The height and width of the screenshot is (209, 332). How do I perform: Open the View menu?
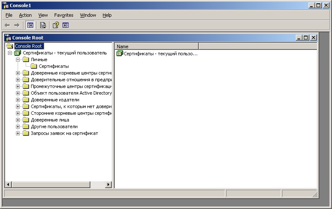(x=43, y=15)
